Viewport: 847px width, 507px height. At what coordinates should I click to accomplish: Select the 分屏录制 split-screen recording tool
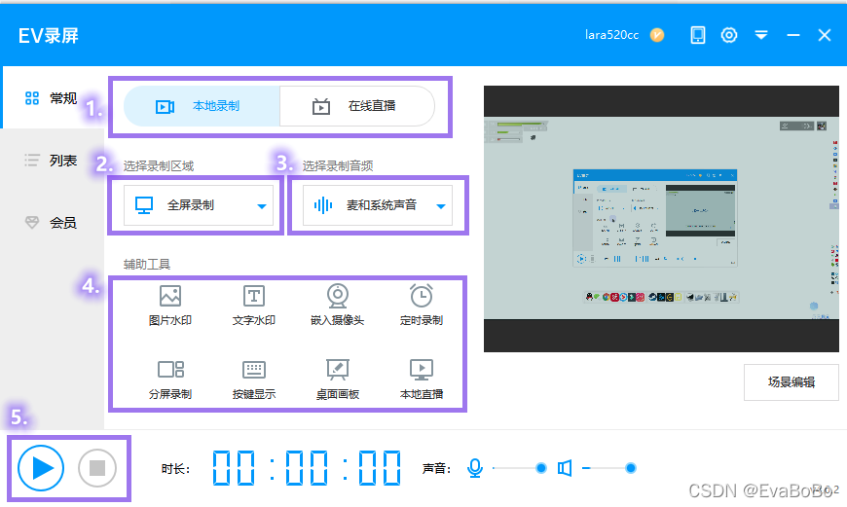170,380
